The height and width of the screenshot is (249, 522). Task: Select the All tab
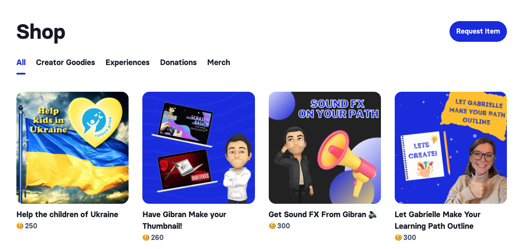click(x=21, y=62)
